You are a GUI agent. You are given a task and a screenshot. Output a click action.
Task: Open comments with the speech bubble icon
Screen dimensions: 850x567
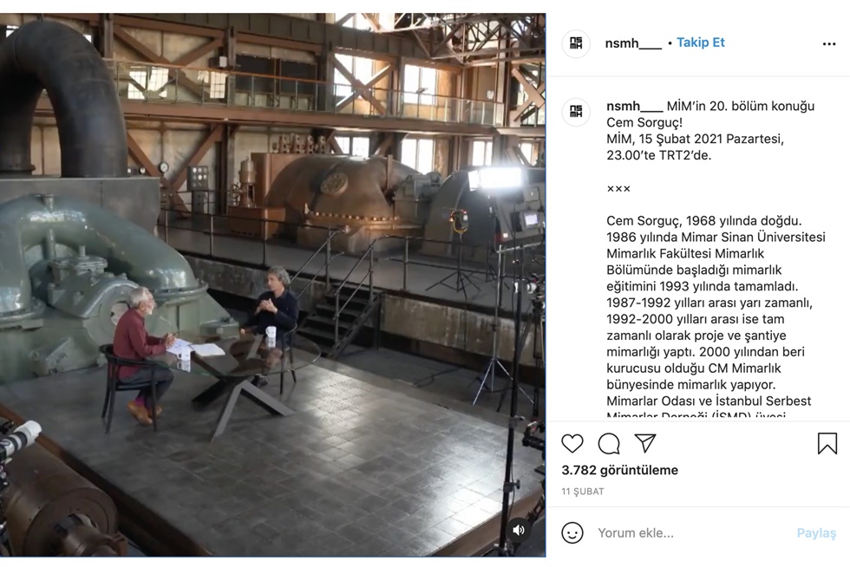pos(609,444)
